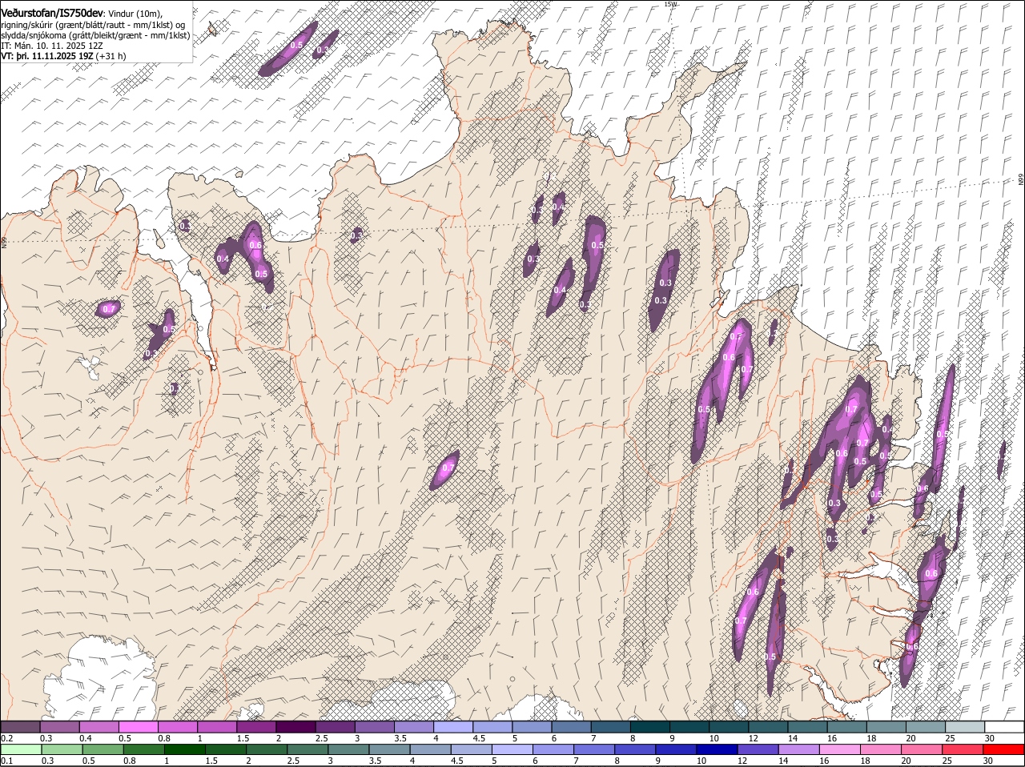Pick the green-row swatch between 0.8 and 1
This screenshot has height=767, width=1025.
click(143, 749)
